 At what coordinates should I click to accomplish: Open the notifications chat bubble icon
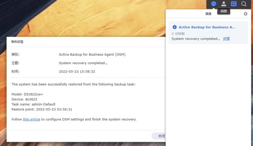(213, 4)
